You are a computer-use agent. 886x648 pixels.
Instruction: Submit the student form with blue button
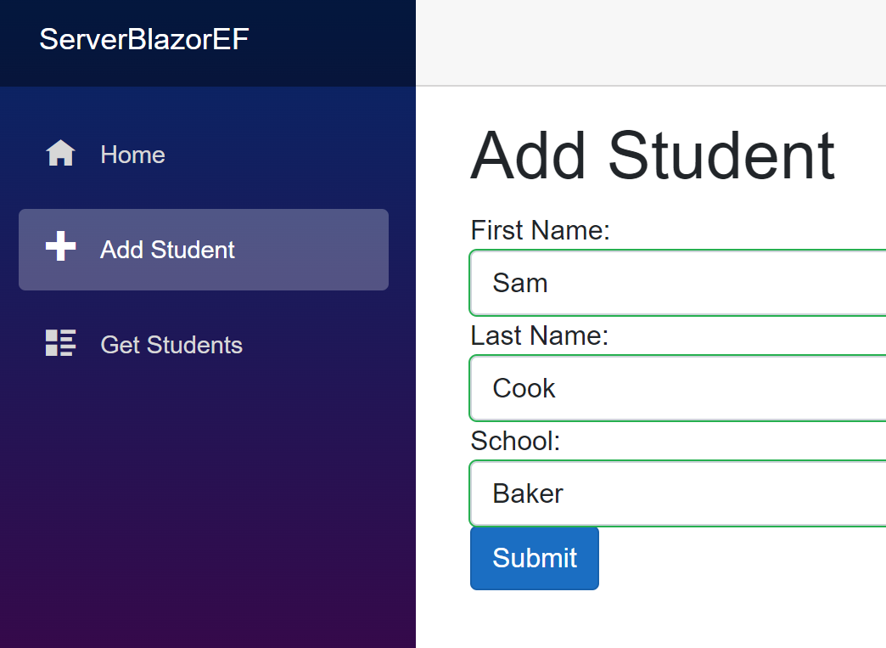535,558
